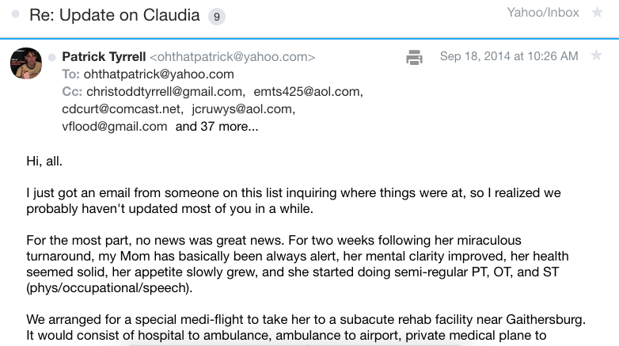
Task: Expand recipients with 'and 37 more...'
Action: click(x=216, y=126)
